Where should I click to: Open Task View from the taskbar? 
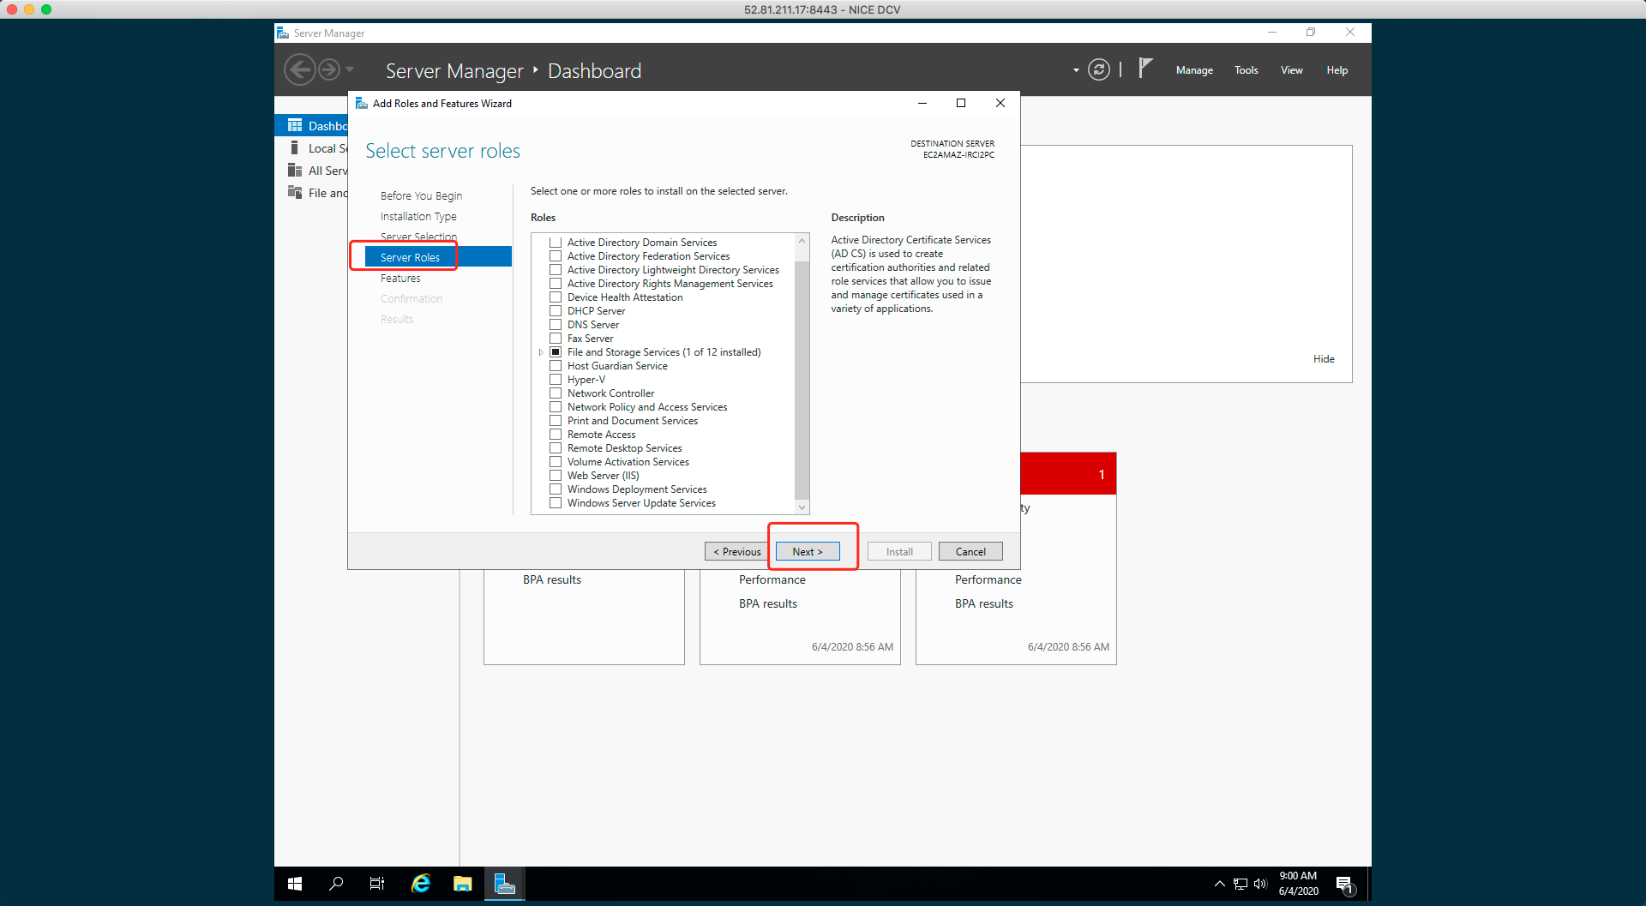377,883
